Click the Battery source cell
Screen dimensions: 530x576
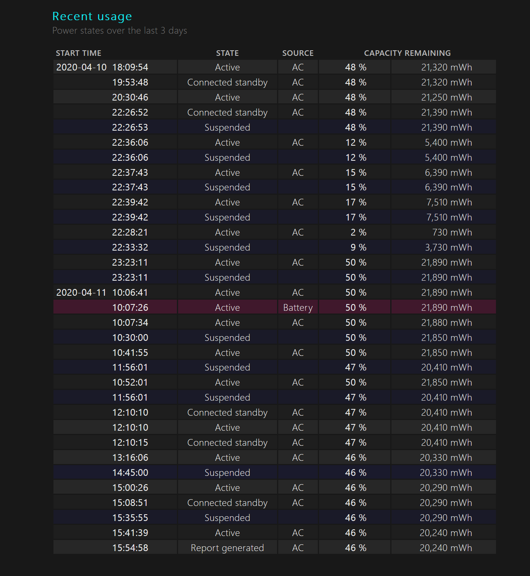click(x=298, y=308)
